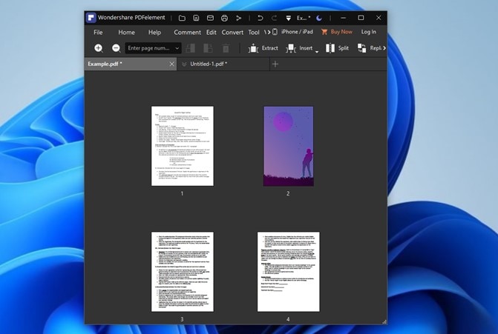Image resolution: width=498 pixels, height=334 pixels.
Task: Click the iPhone / iPad phone icon
Action: [275, 32]
